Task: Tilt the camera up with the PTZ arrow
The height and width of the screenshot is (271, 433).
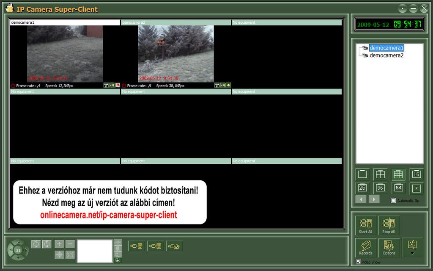Action: 18,243
